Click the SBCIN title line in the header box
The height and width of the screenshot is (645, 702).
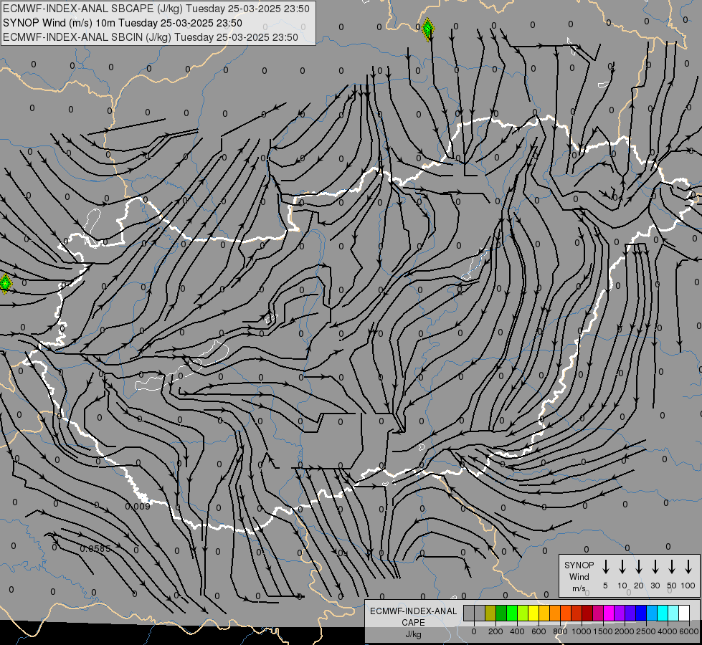[151, 37]
